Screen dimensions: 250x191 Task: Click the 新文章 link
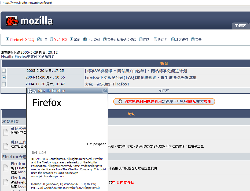click(164, 90)
